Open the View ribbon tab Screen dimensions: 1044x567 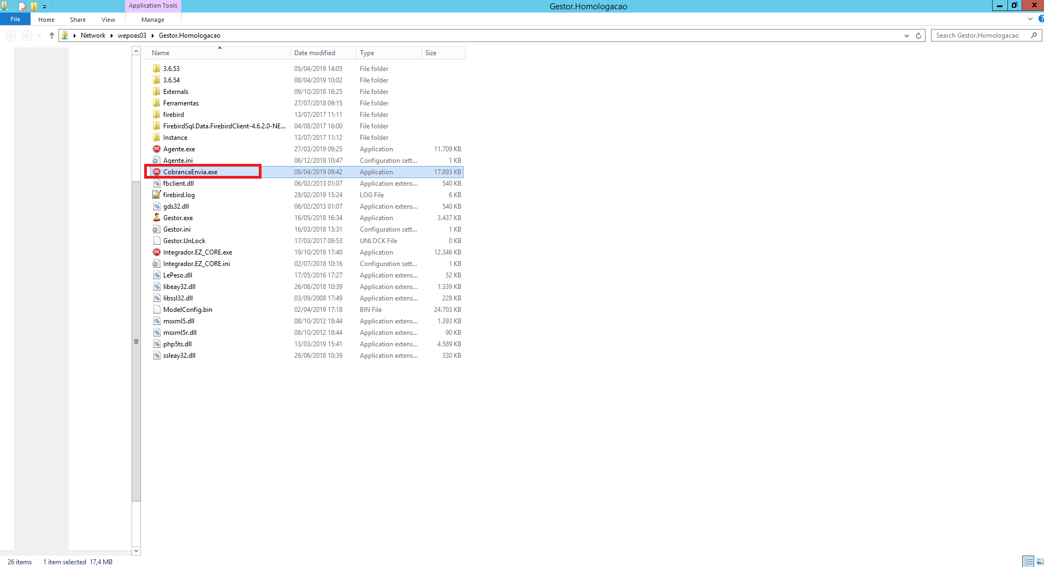[108, 20]
